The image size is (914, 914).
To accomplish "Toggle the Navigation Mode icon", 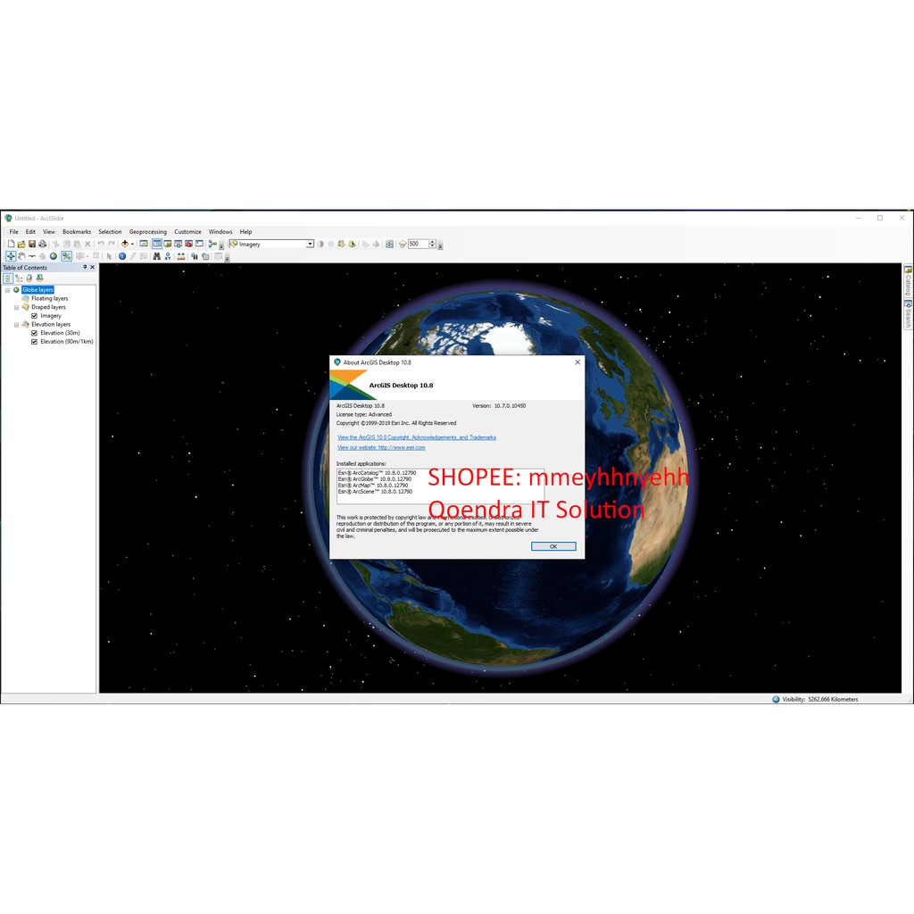I will tap(66, 256).
